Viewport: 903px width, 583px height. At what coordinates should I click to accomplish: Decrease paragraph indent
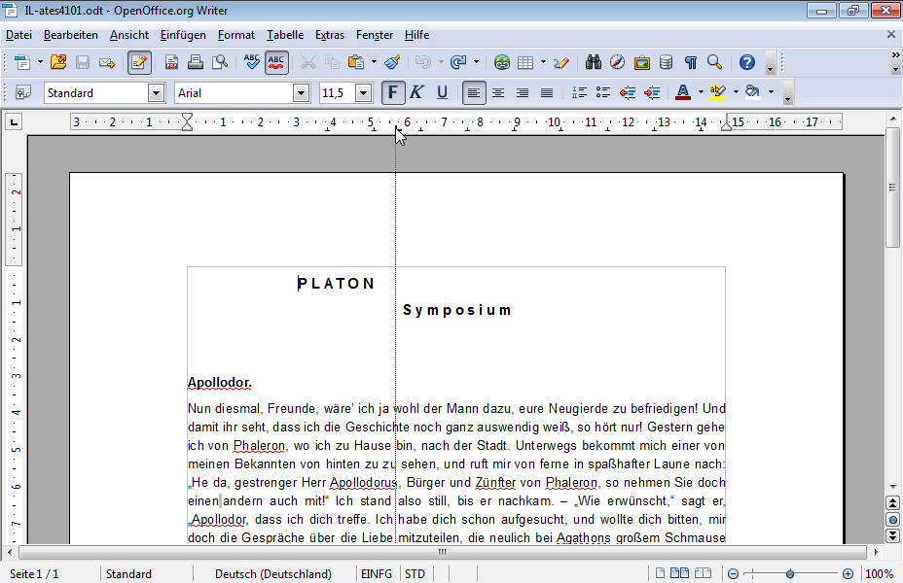point(628,92)
